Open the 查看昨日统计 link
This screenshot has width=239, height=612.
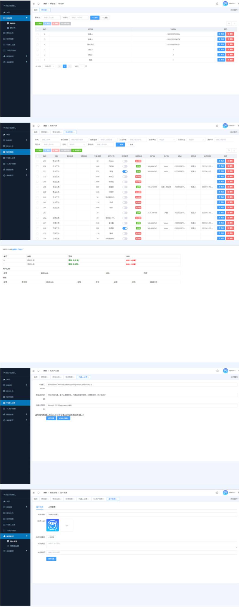pos(17,249)
